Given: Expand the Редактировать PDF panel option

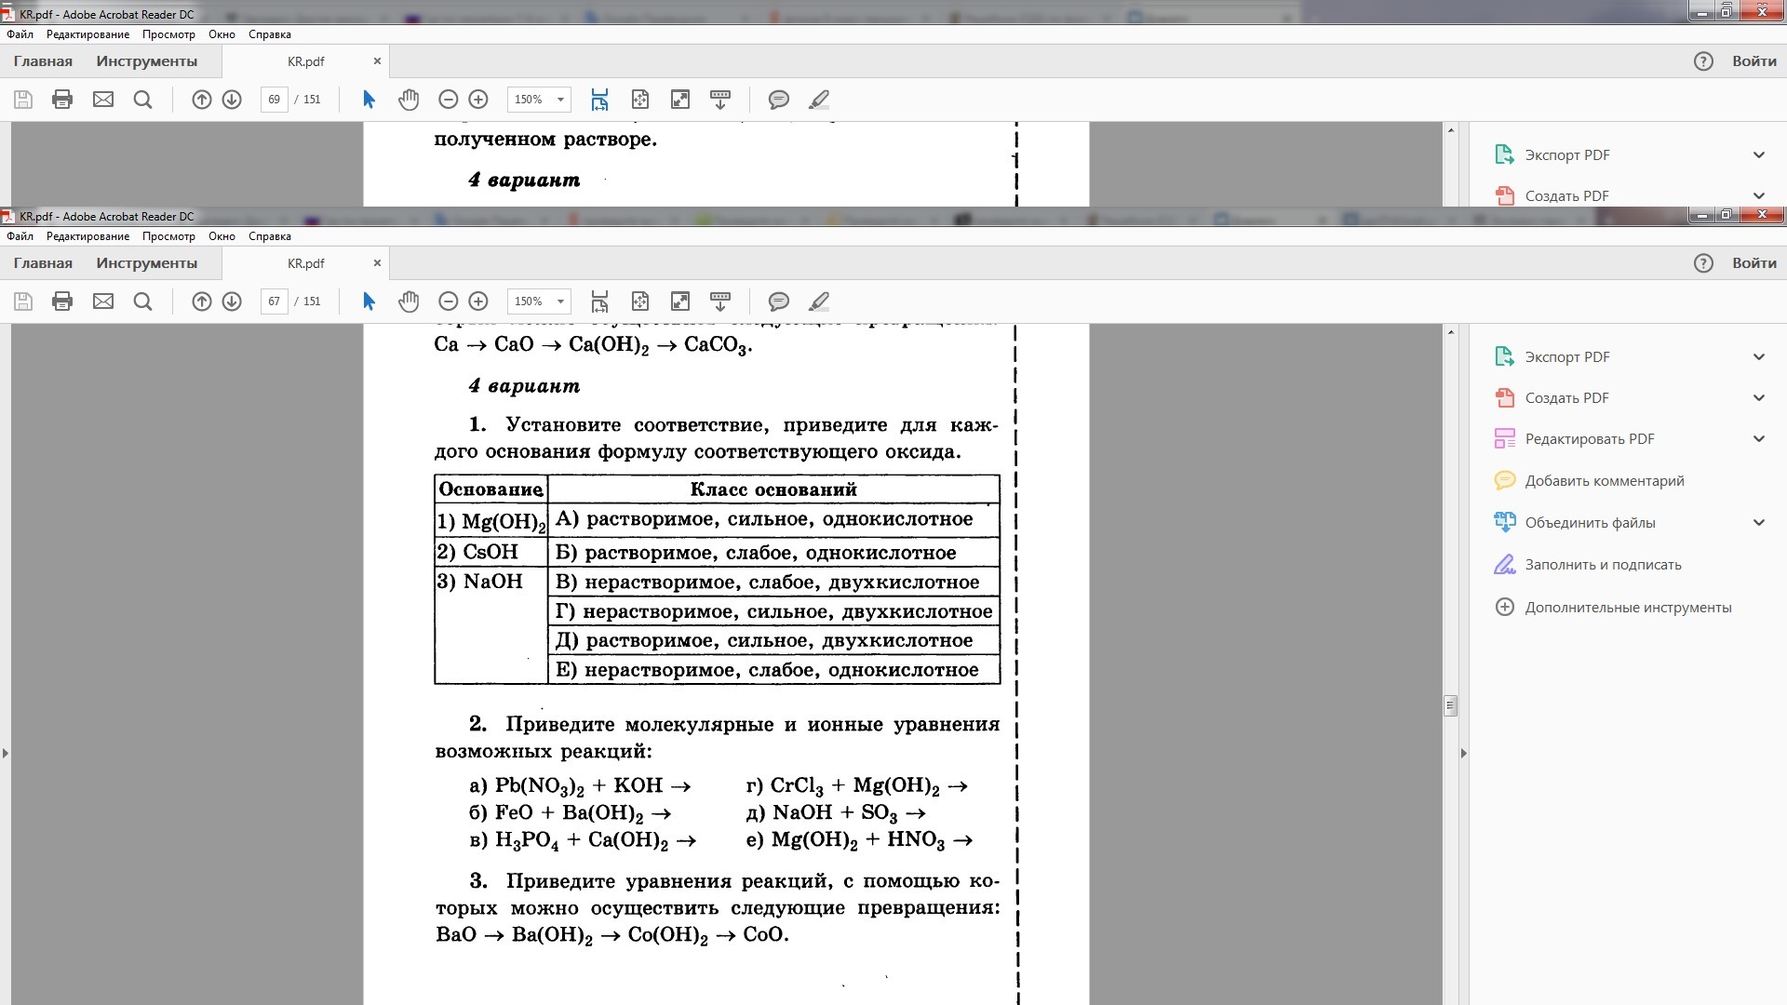Looking at the screenshot, I should coord(1759,439).
